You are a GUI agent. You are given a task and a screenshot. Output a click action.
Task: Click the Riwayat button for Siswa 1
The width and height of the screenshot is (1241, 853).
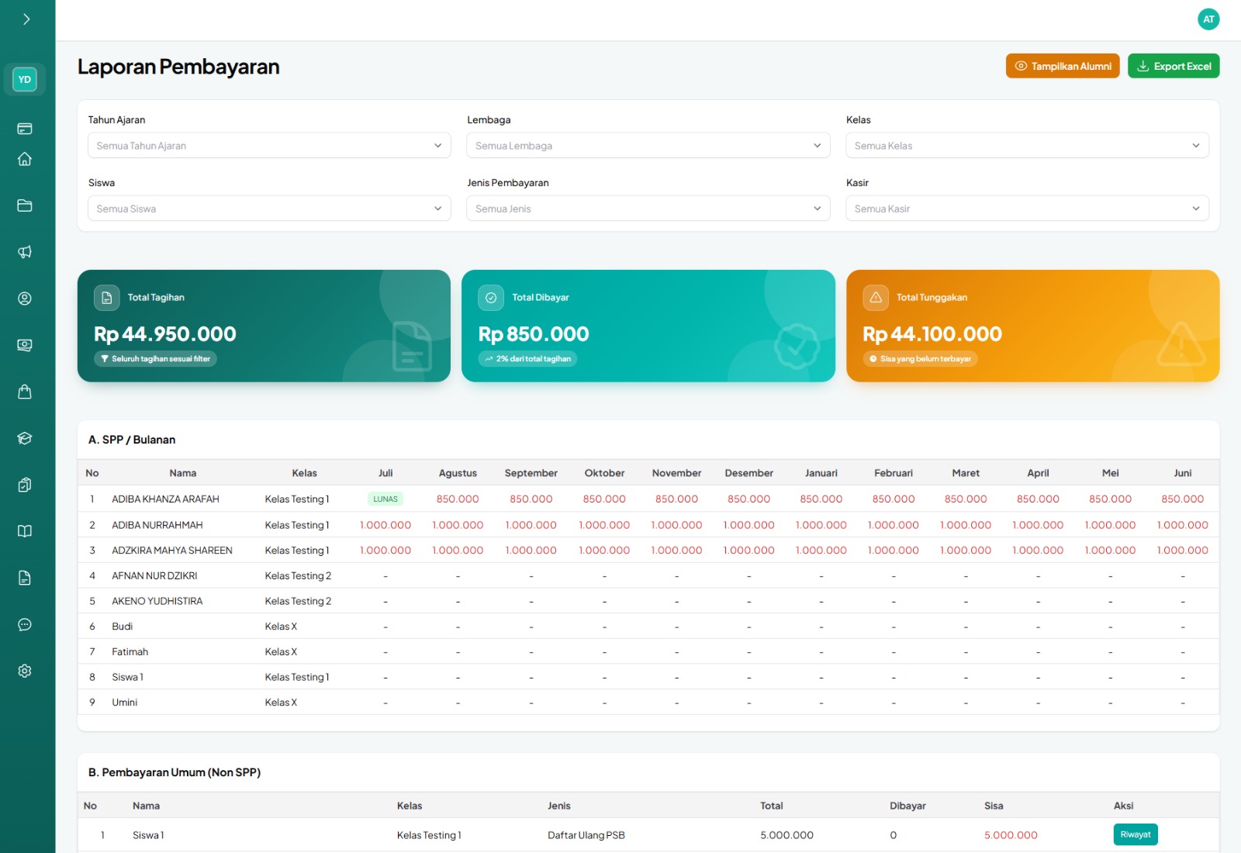[x=1136, y=834]
